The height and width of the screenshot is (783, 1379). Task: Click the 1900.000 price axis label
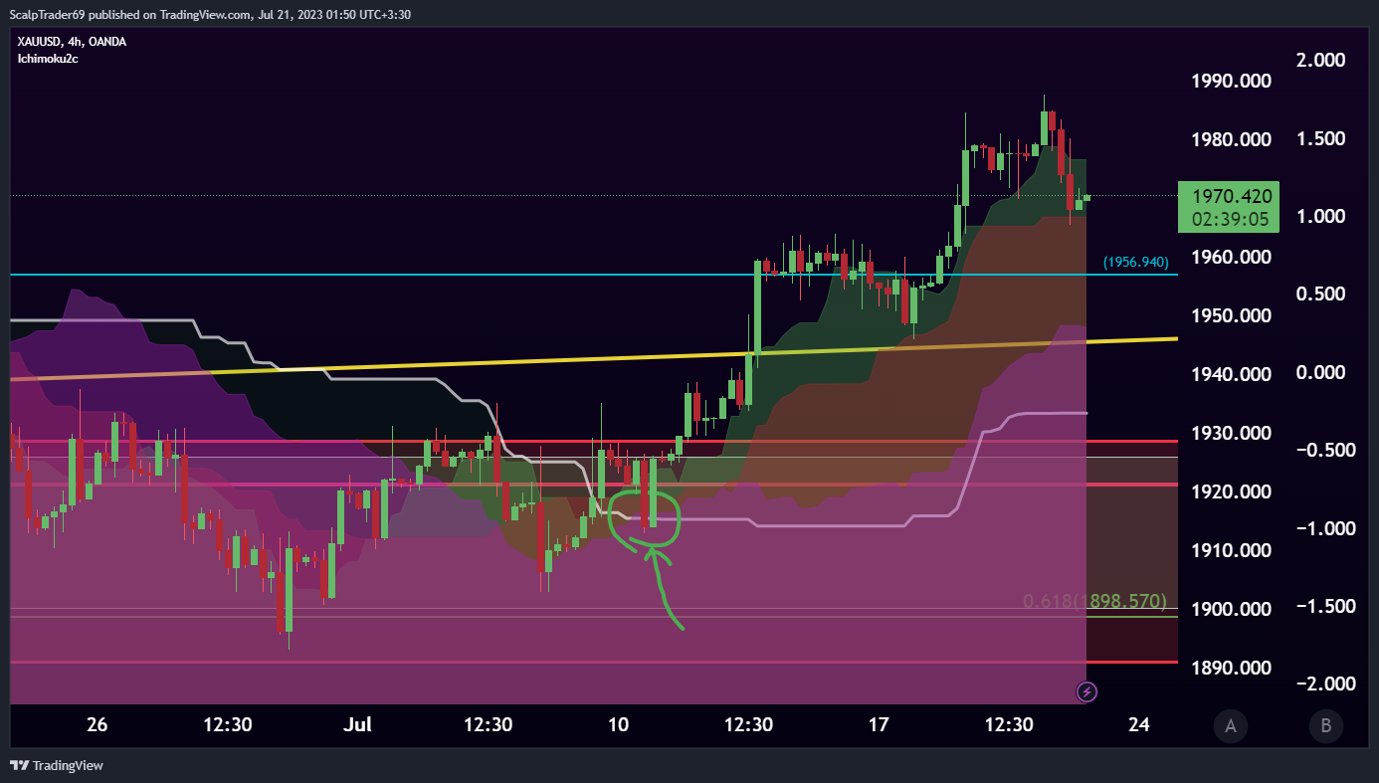[x=1231, y=609]
